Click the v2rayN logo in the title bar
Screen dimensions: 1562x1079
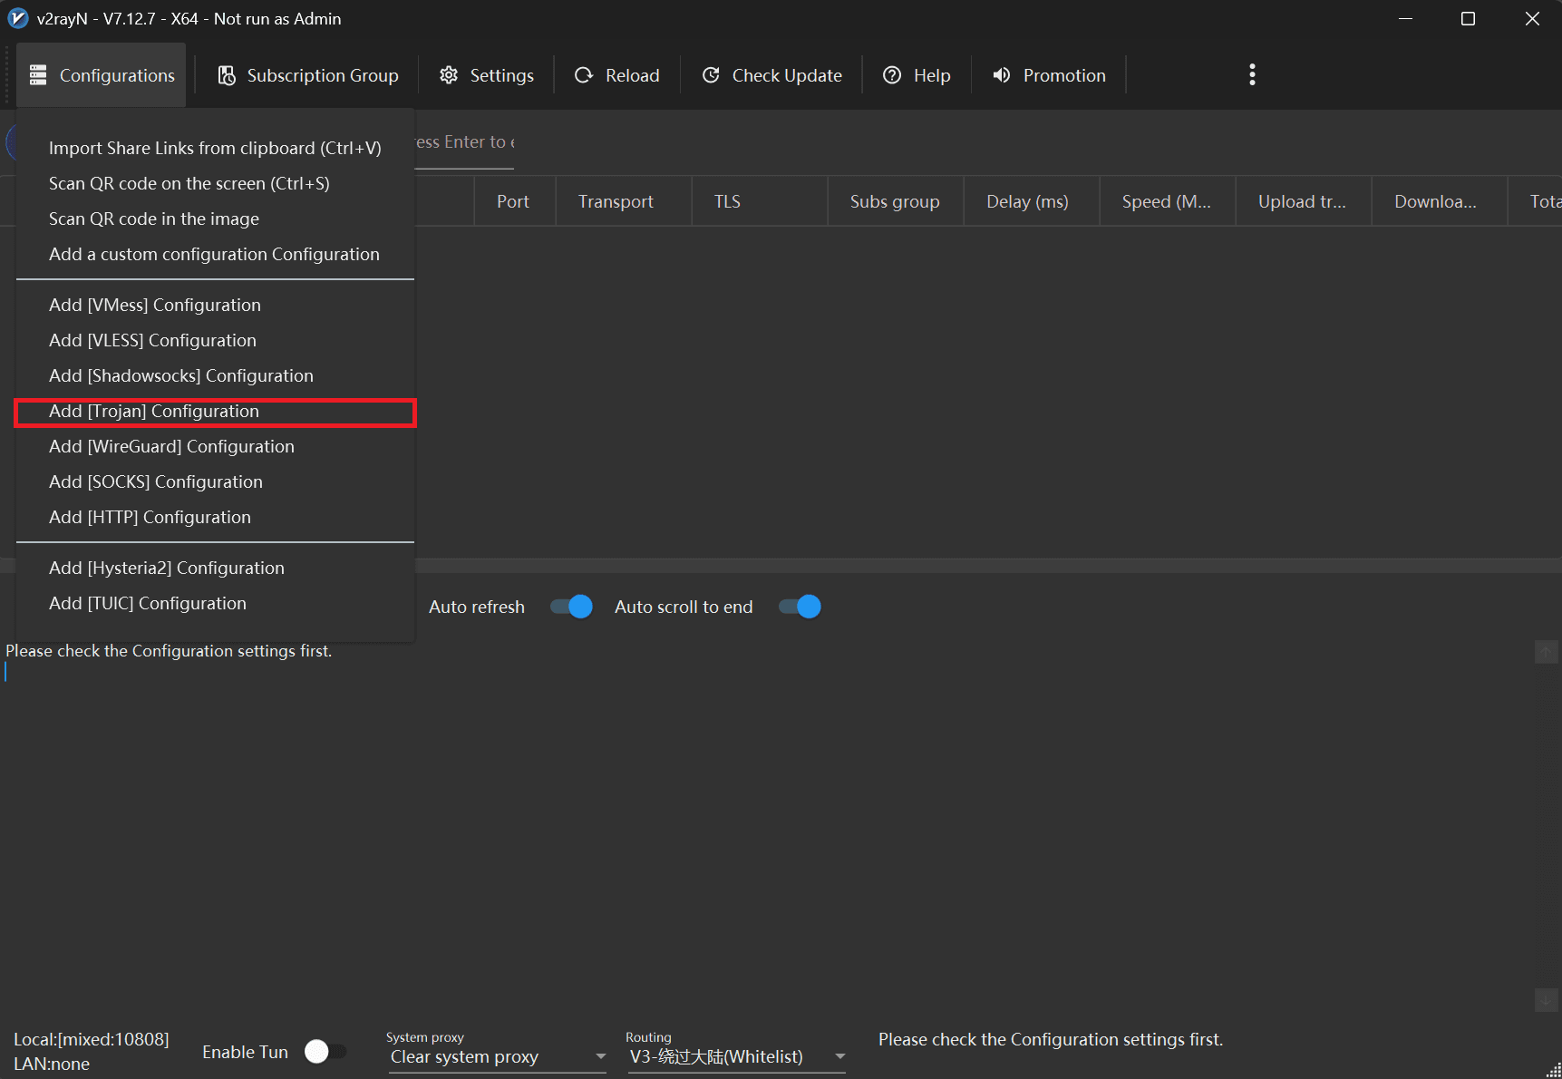point(16,18)
